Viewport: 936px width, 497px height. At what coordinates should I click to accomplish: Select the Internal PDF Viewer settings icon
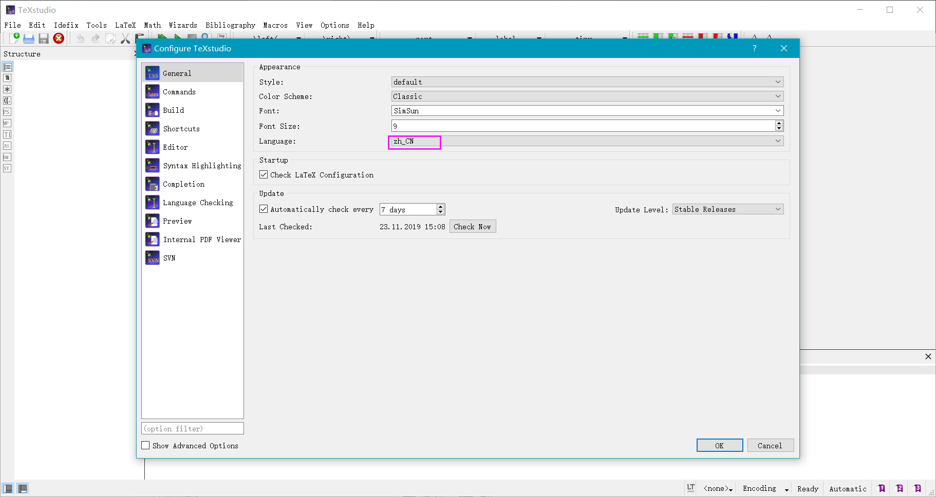pos(152,239)
